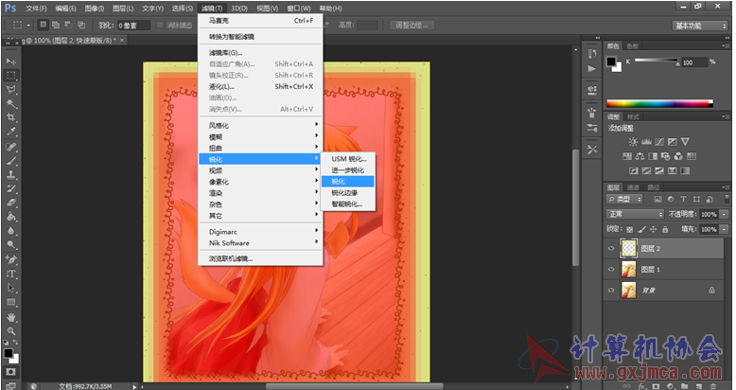Open the marquee tool preset picker arrow
Image resolution: width=736 pixels, height=390 pixels.
pos(28,26)
